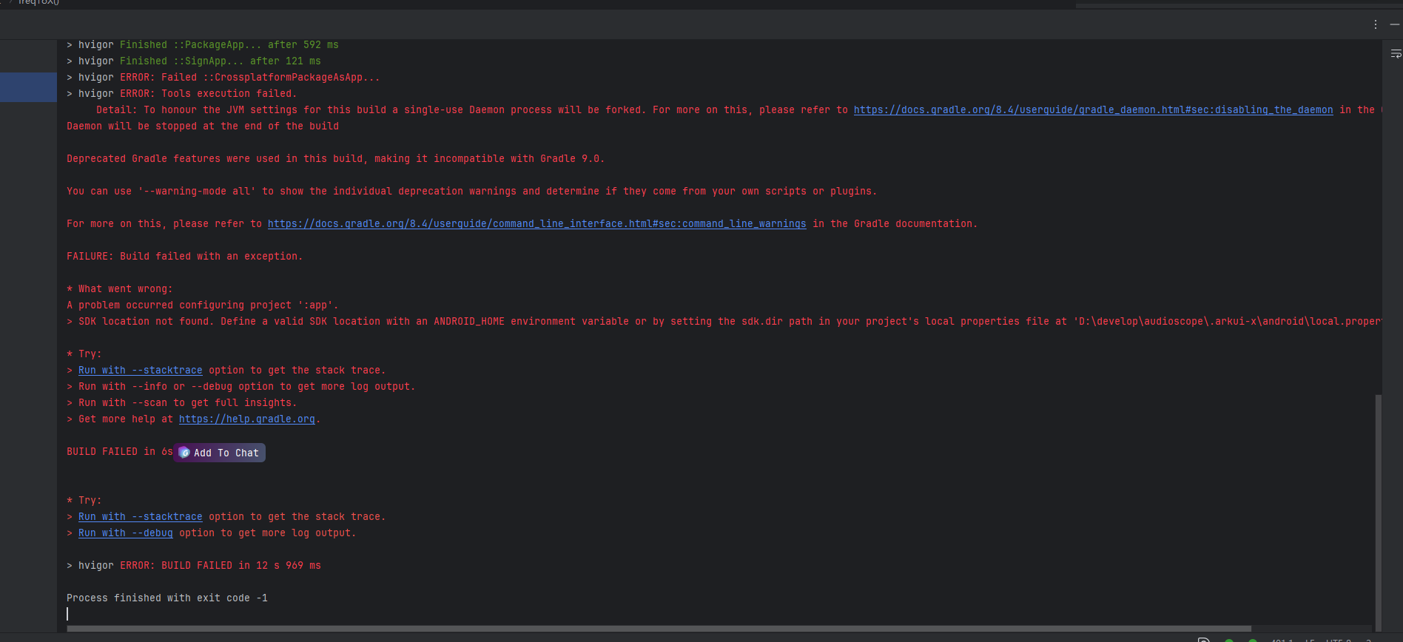Toggle soft-wrap for console output

tap(1396, 54)
